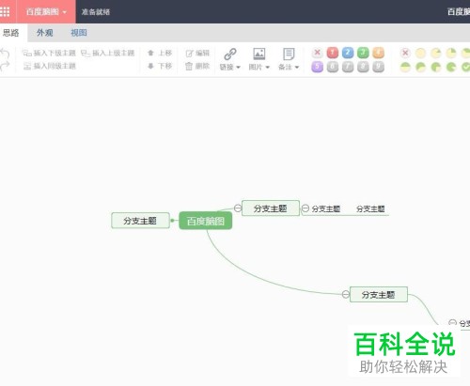Set progress to one-quarter pie icon
The image size is (470, 386).
point(451,54)
